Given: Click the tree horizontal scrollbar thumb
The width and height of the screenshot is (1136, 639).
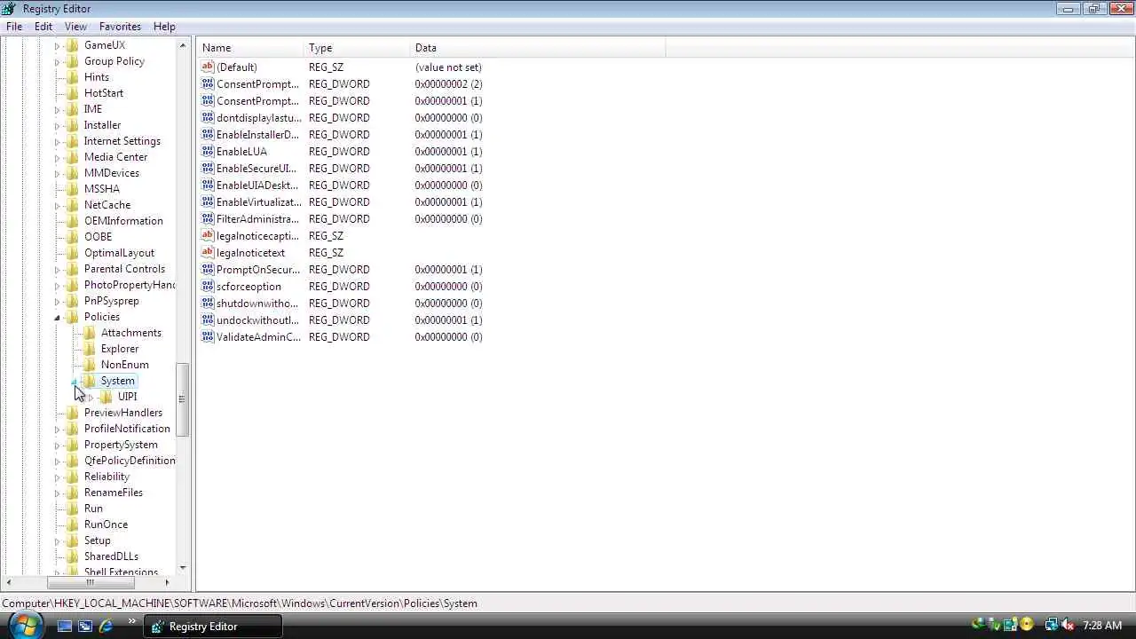Looking at the screenshot, I should click(x=90, y=582).
